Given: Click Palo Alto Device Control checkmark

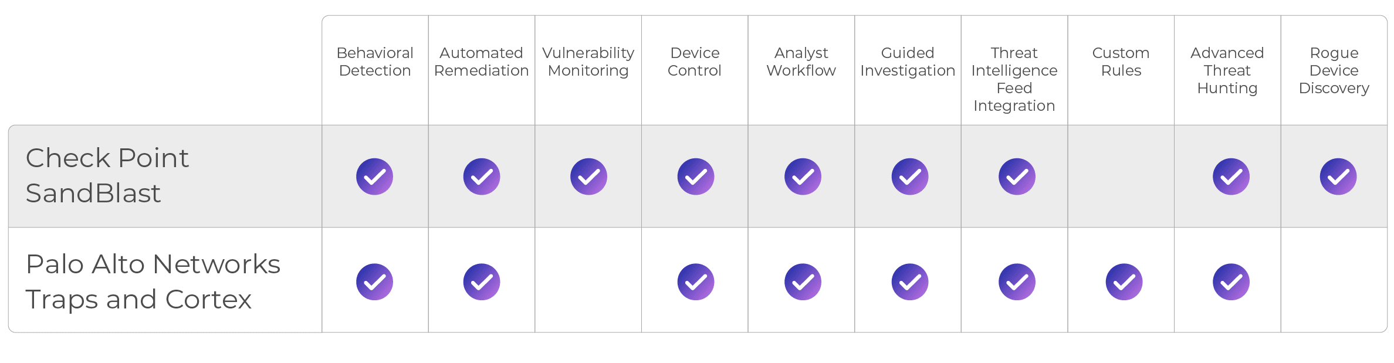Looking at the screenshot, I should tap(696, 282).
